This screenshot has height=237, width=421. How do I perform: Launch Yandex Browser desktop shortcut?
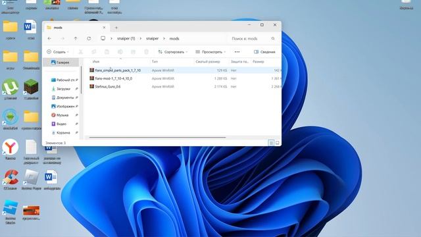[11, 149]
